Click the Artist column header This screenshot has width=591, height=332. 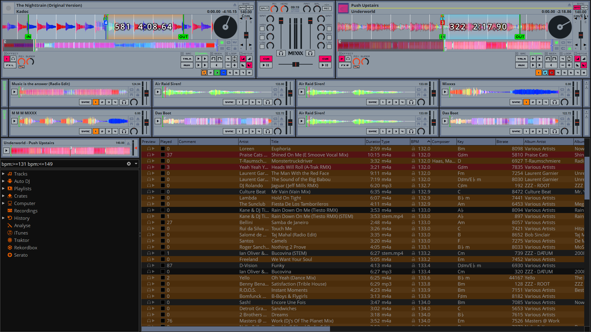pos(244,142)
